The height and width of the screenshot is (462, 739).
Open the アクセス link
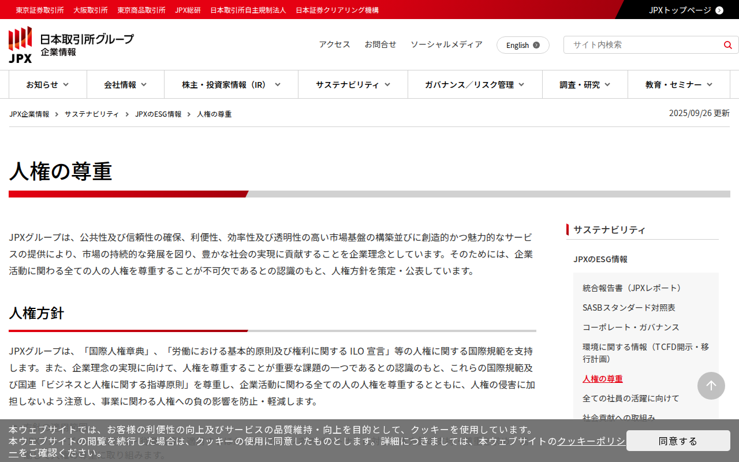pyautogui.click(x=335, y=44)
